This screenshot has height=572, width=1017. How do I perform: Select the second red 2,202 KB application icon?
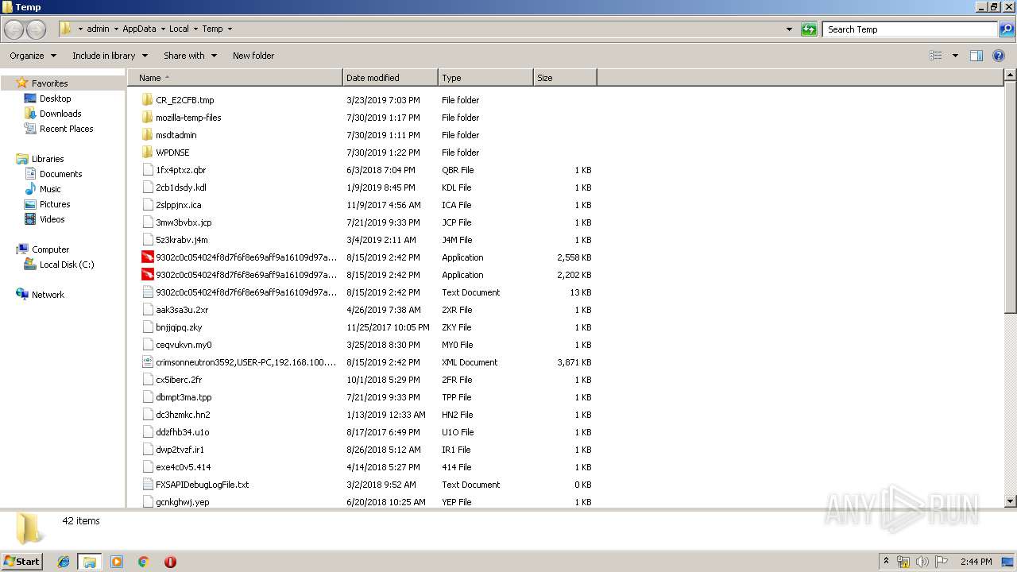(147, 275)
